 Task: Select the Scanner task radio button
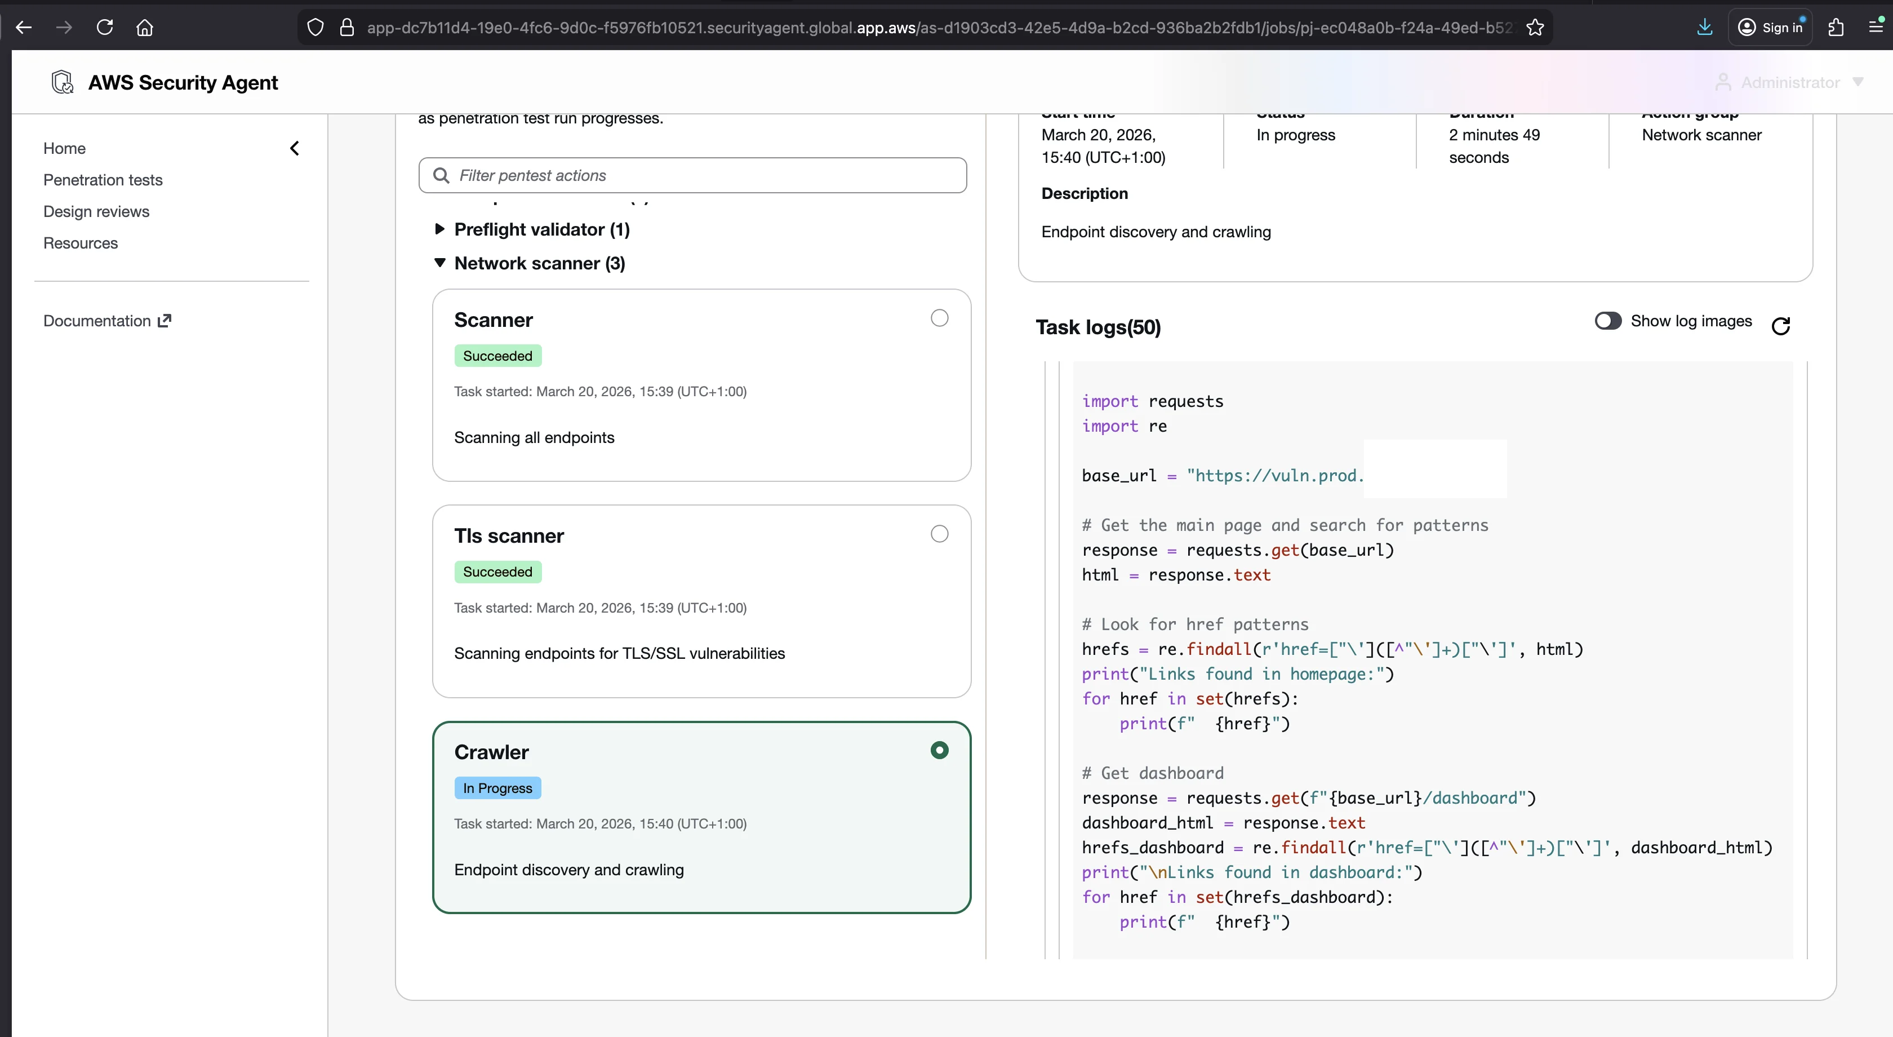click(x=939, y=318)
